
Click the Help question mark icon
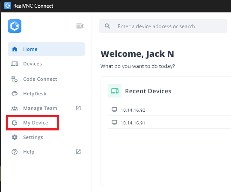coord(15,152)
